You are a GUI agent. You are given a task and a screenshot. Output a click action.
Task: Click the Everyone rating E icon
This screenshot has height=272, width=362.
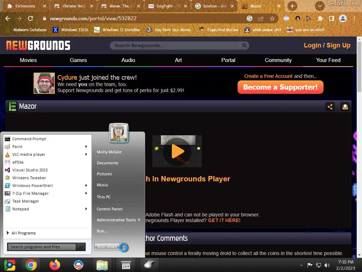pyautogui.click(x=12, y=106)
